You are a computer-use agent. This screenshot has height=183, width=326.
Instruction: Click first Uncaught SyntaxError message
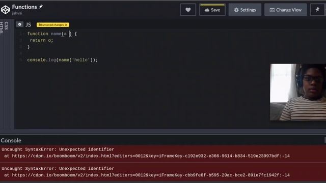coord(58,149)
